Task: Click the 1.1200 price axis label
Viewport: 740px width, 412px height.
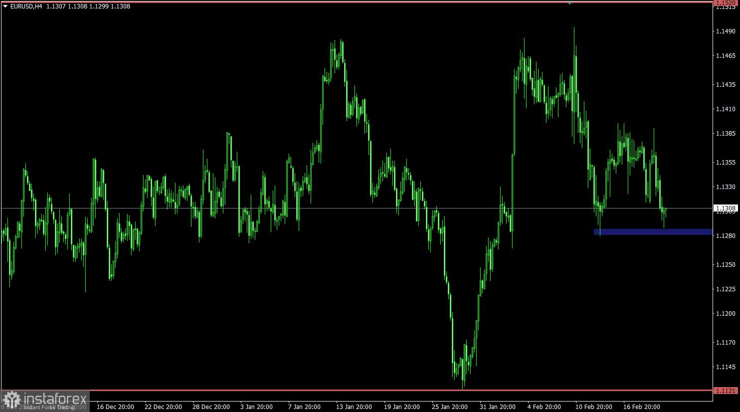Action: (x=726, y=313)
